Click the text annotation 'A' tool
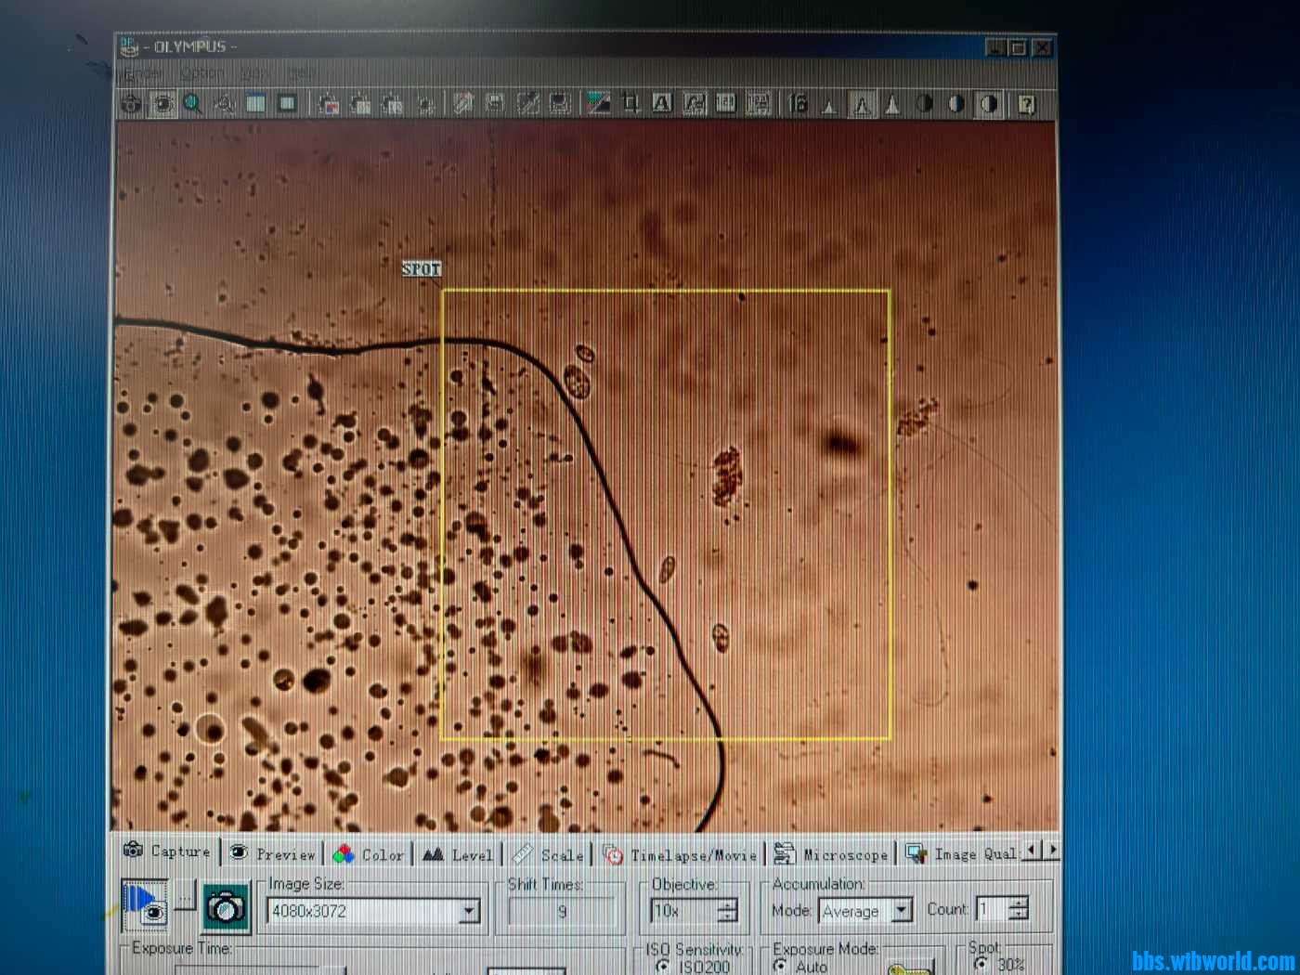This screenshot has width=1300, height=975. [662, 104]
